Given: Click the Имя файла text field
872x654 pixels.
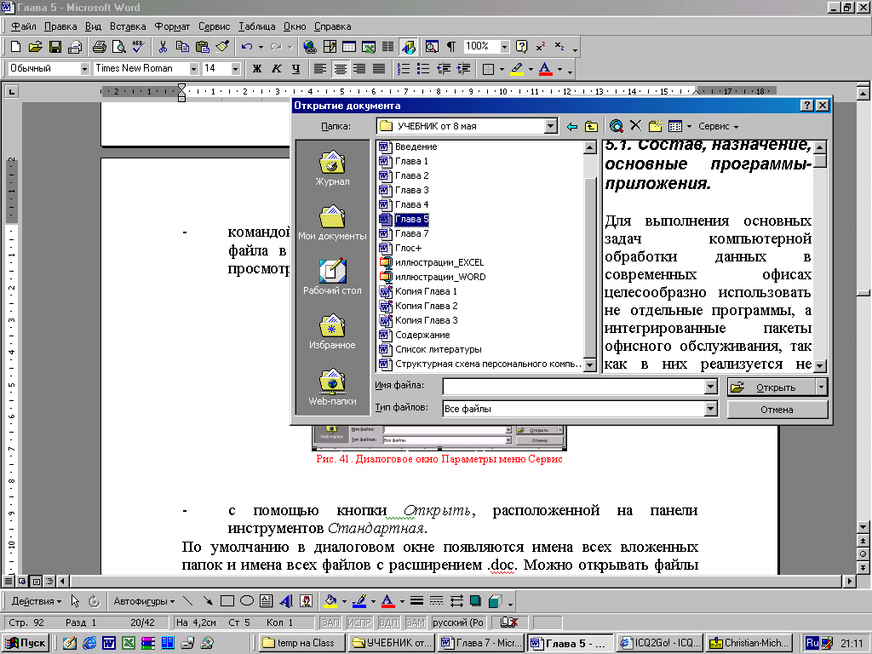Looking at the screenshot, I should [573, 387].
